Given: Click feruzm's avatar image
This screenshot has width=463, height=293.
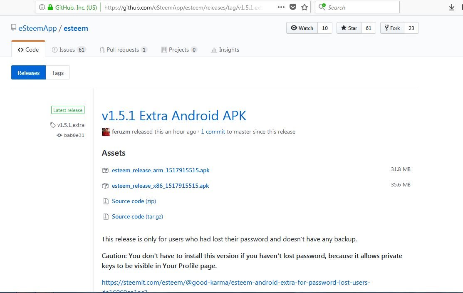Looking at the screenshot, I should pos(106,132).
